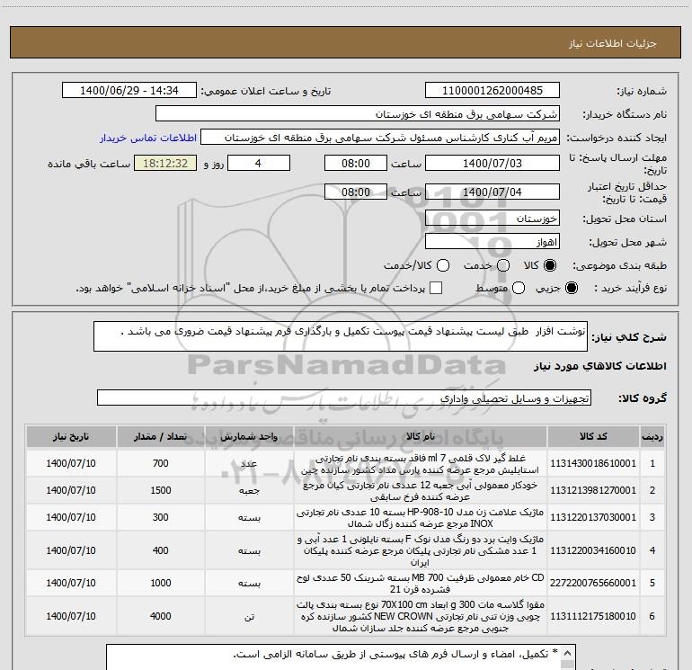Check the اسناد خزانه اسلامی payment checkbox

point(436,288)
